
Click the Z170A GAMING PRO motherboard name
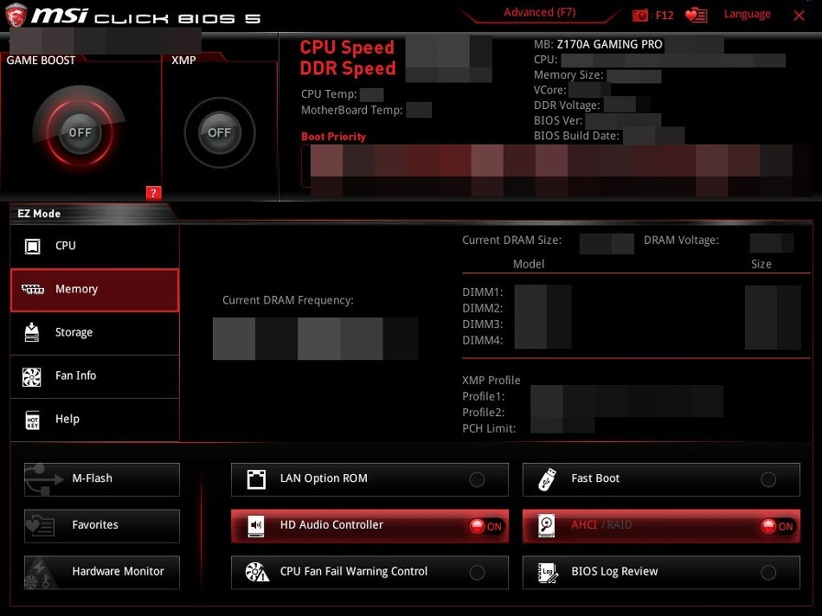tap(609, 45)
